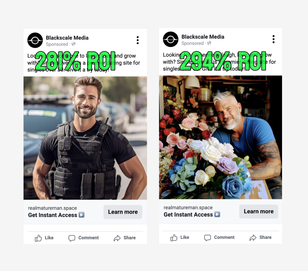The image size is (308, 271).
Task: Open police officer ad image
Action: pyautogui.click(x=85, y=138)
